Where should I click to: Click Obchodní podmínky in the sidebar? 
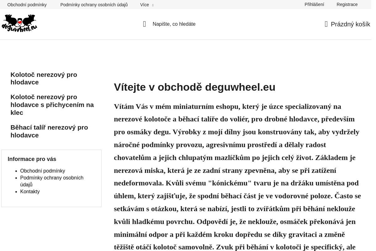[x=43, y=171]
